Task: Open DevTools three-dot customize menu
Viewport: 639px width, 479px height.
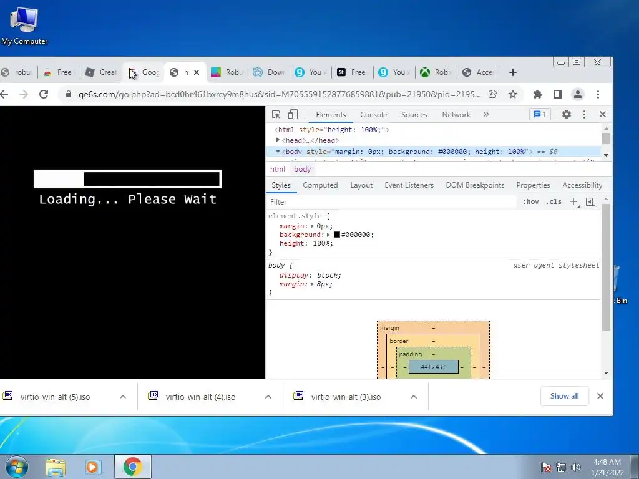Action: coord(584,115)
